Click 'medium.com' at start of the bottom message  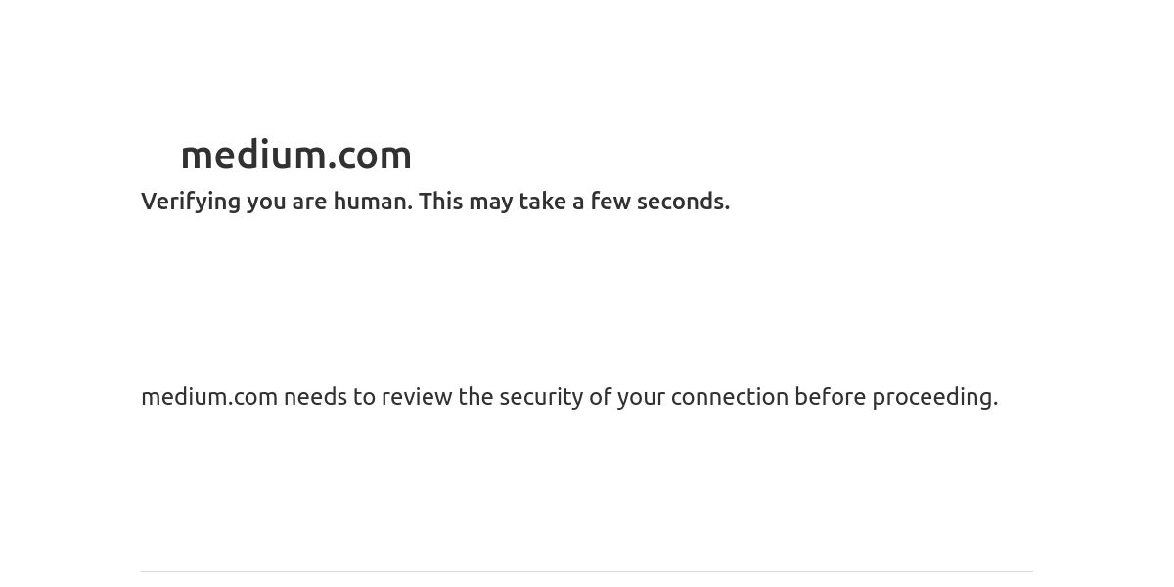tap(209, 397)
